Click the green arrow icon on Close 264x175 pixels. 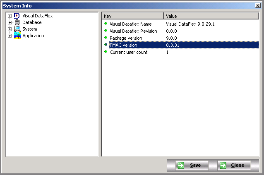(x=223, y=165)
